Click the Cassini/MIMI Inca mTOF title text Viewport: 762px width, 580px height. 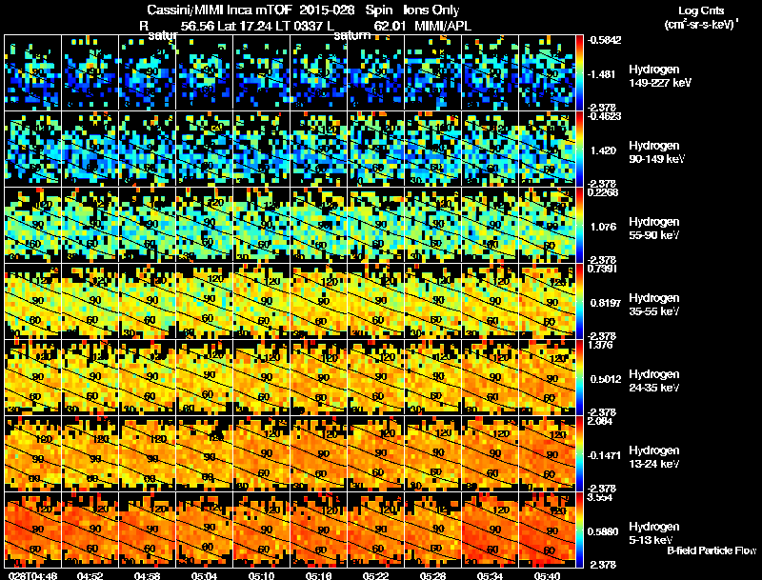tap(219, 10)
